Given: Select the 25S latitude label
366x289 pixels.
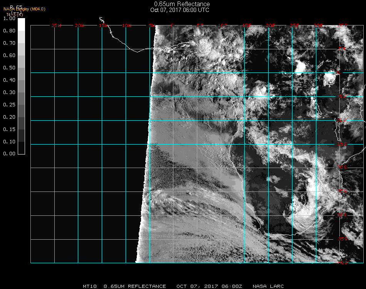Looking at the screenshot, I should [x=342, y=192].
